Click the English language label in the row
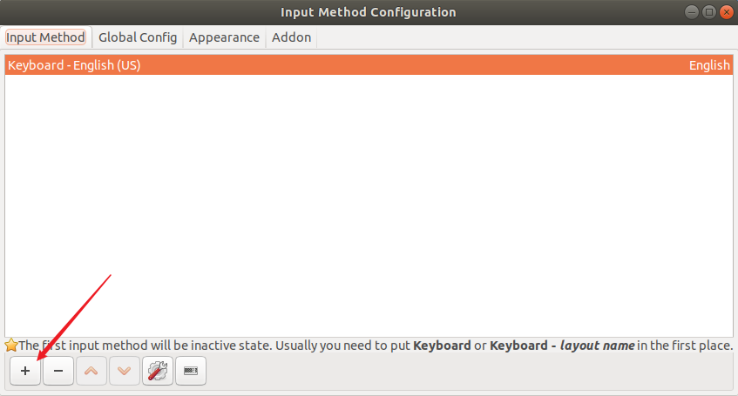 point(709,65)
